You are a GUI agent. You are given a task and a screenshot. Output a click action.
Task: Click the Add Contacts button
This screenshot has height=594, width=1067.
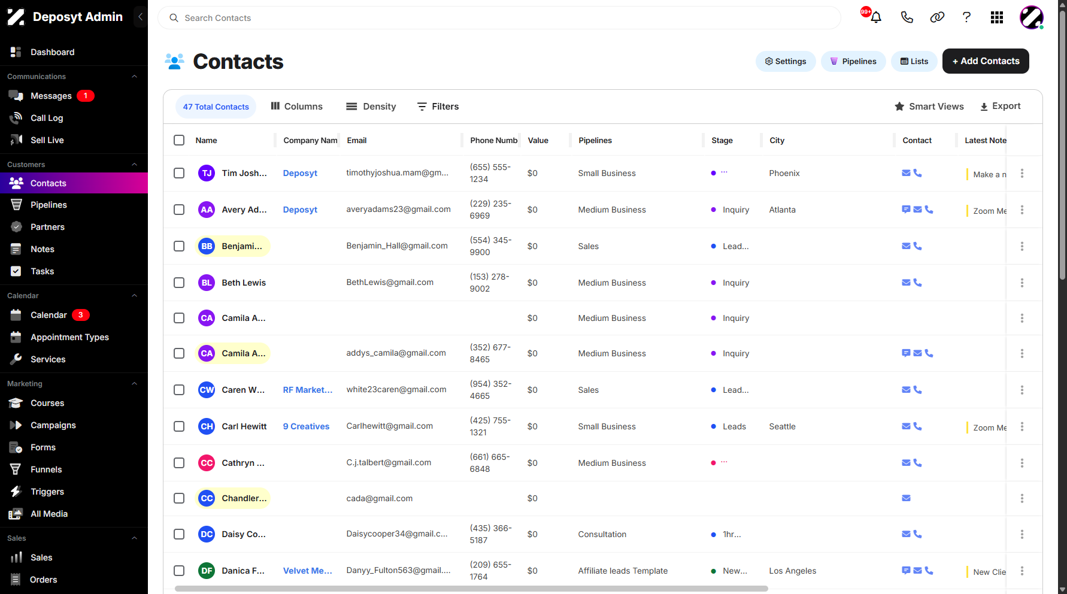pos(986,61)
